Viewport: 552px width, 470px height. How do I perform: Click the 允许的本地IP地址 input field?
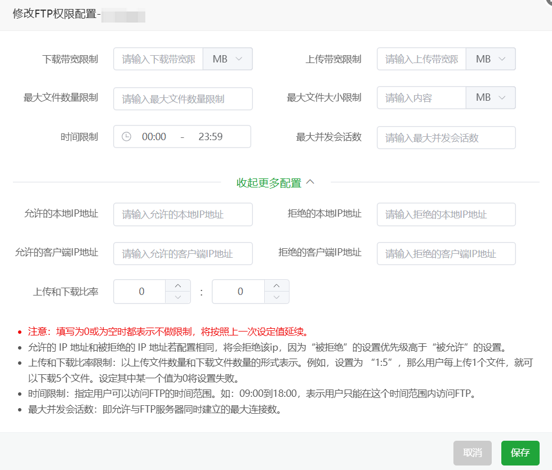182,214
